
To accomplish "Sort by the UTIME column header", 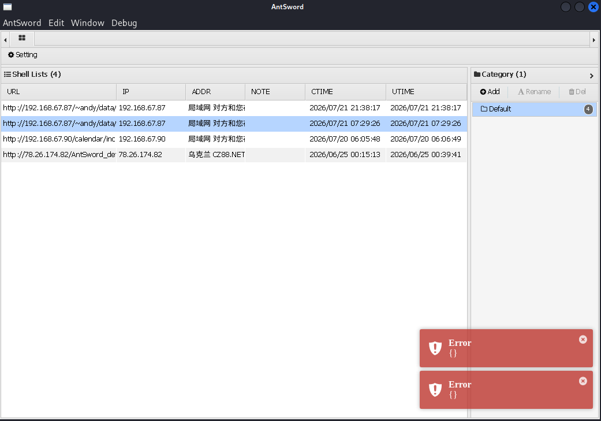I will pos(426,92).
